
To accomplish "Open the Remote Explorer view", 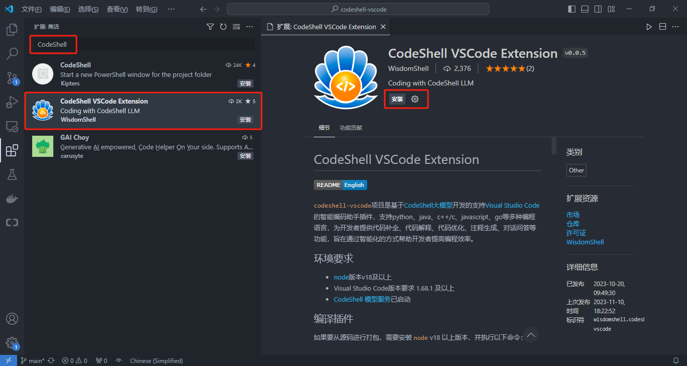I will (12, 126).
